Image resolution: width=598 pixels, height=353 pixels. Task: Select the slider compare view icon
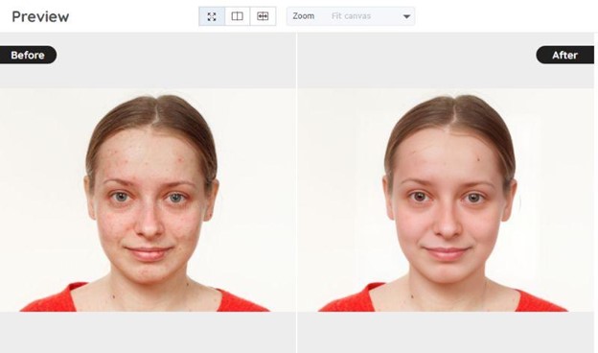(x=263, y=16)
